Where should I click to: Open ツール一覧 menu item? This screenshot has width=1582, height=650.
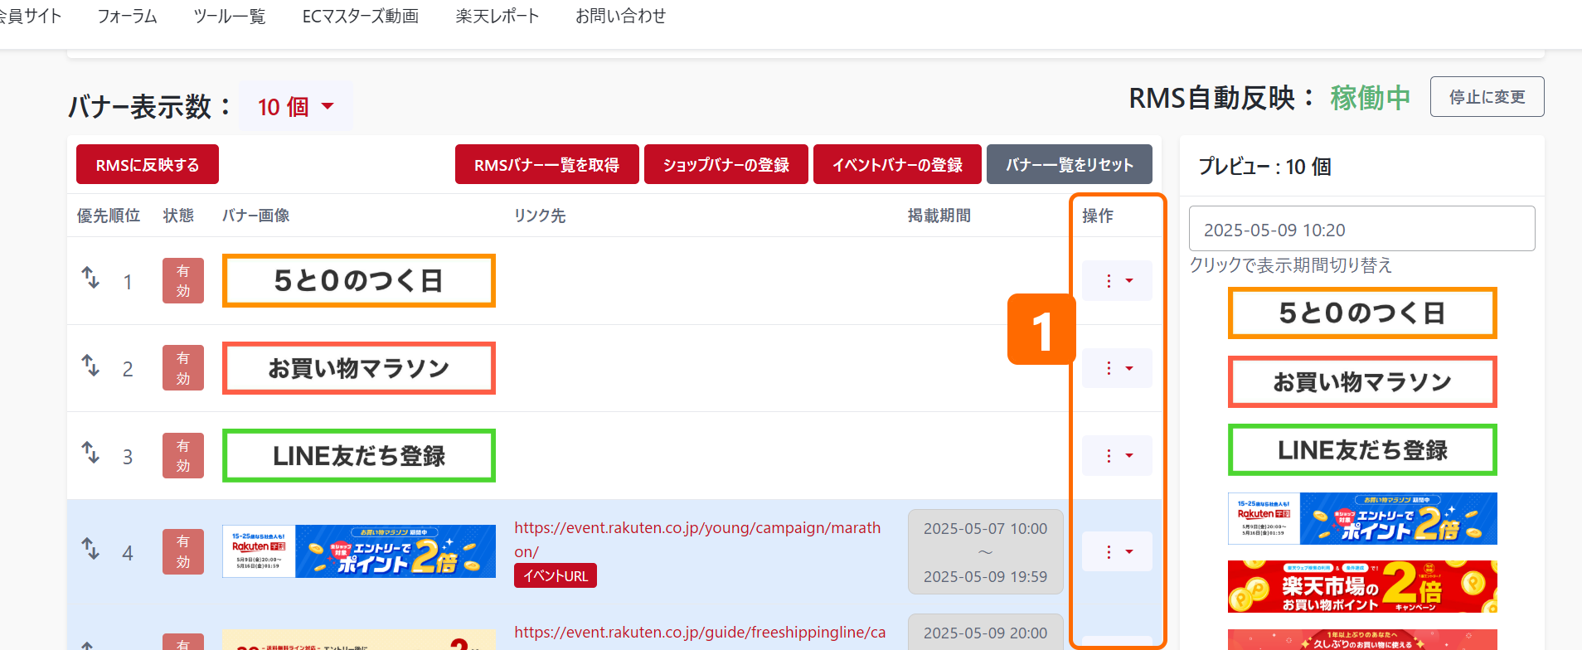pyautogui.click(x=230, y=17)
